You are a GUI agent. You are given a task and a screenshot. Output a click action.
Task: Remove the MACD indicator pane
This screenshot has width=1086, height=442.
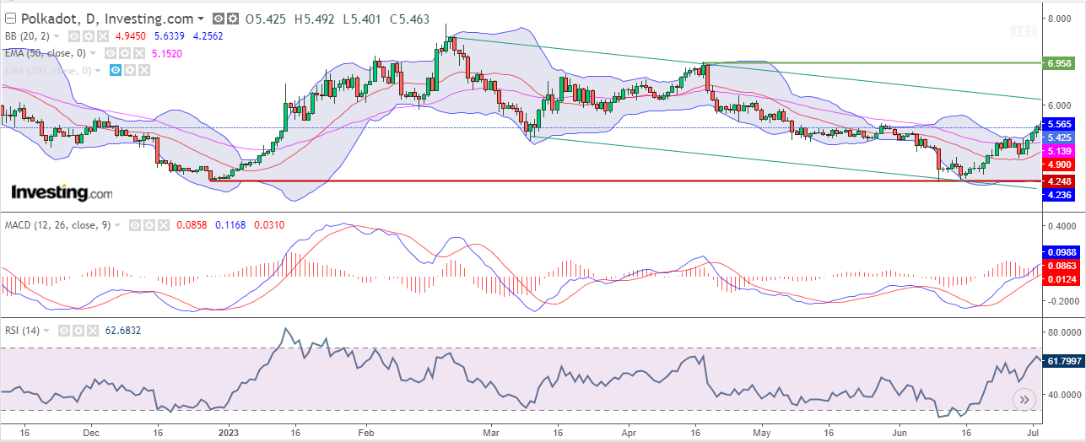163,225
